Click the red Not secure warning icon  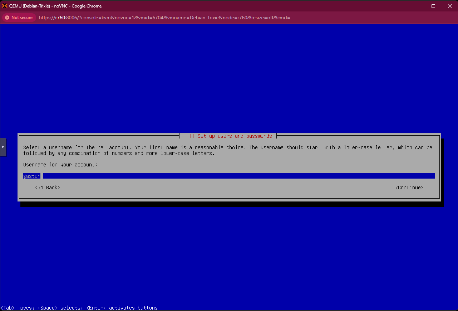[x=7, y=18]
